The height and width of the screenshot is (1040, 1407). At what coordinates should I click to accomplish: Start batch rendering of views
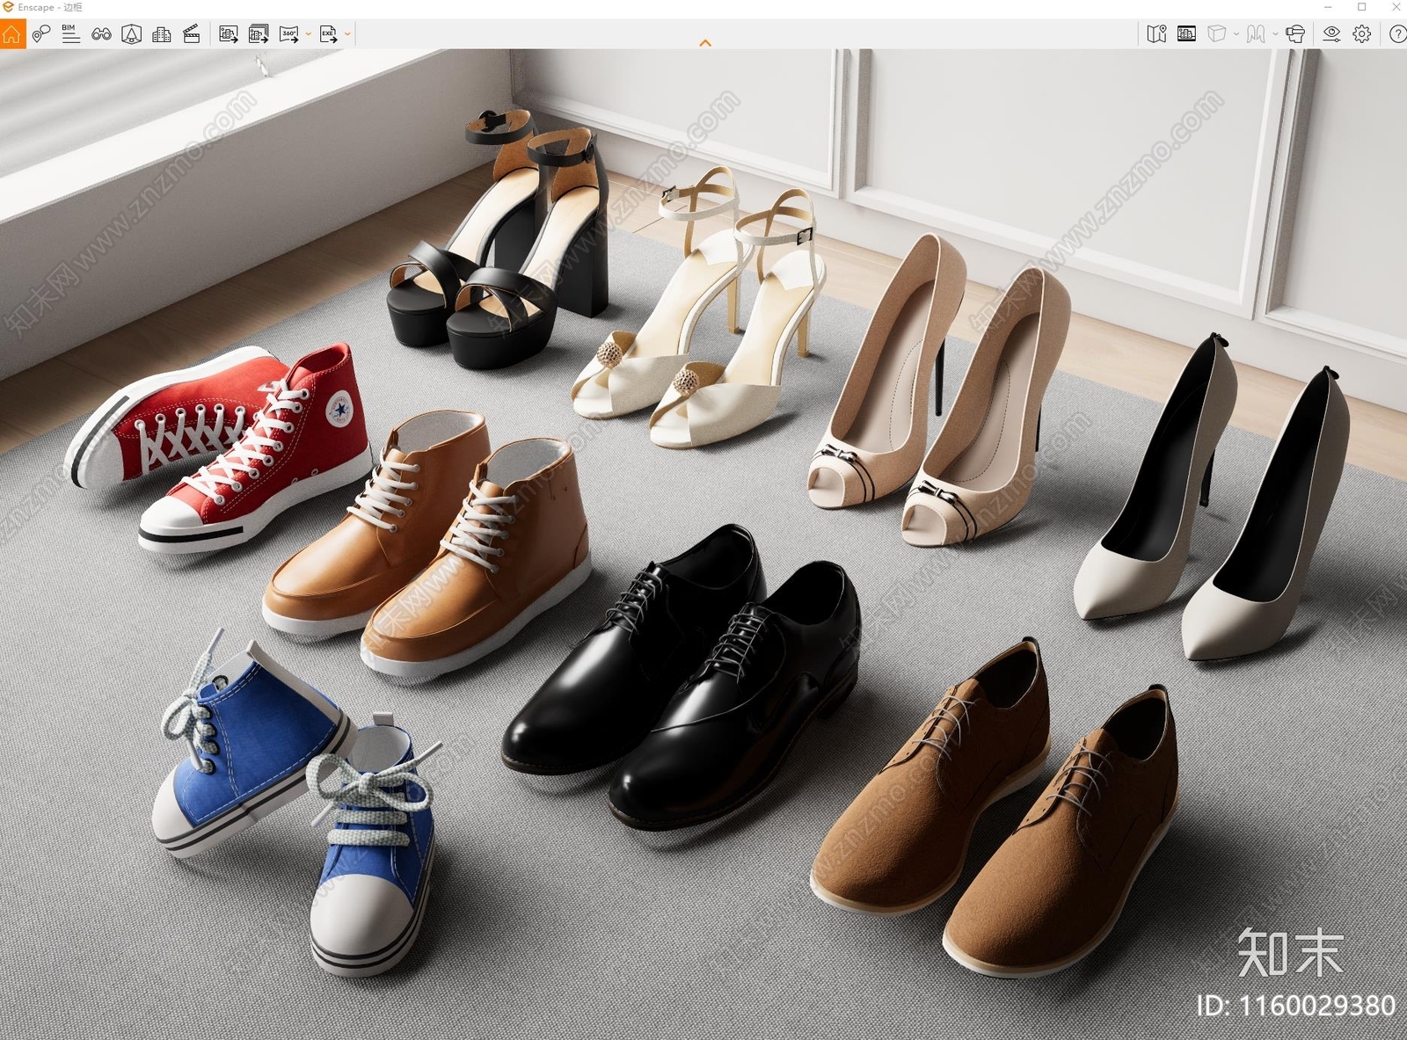[x=259, y=34]
